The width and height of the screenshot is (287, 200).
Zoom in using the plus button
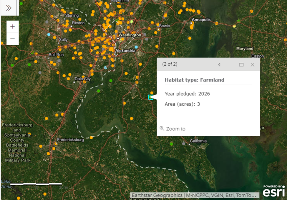click(13, 27)
